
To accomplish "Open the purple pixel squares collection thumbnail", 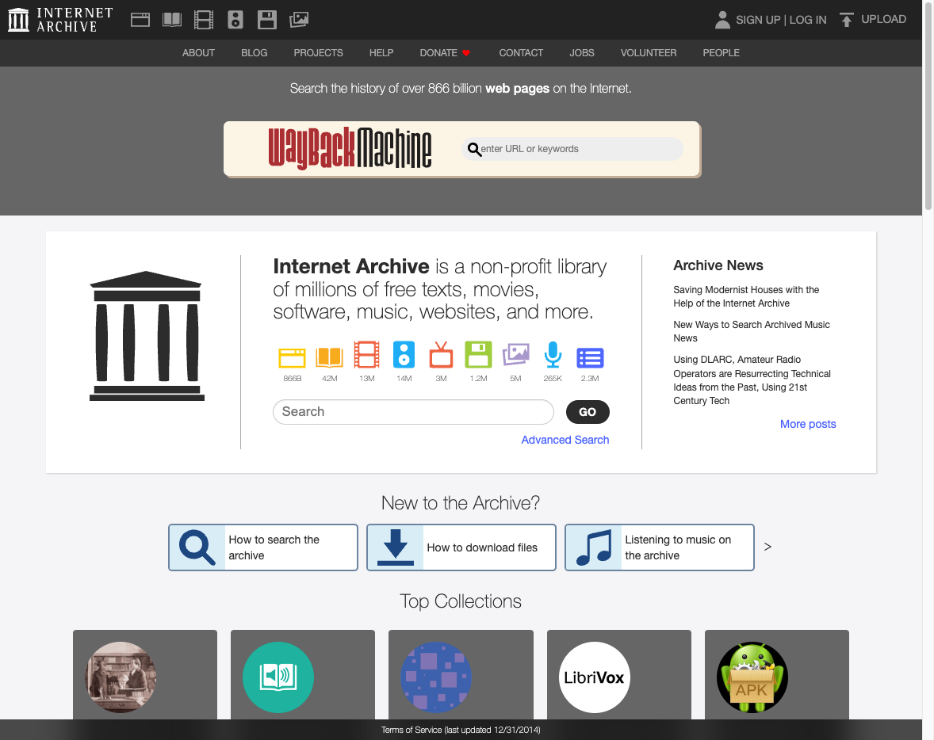I will tap(436, 677).
